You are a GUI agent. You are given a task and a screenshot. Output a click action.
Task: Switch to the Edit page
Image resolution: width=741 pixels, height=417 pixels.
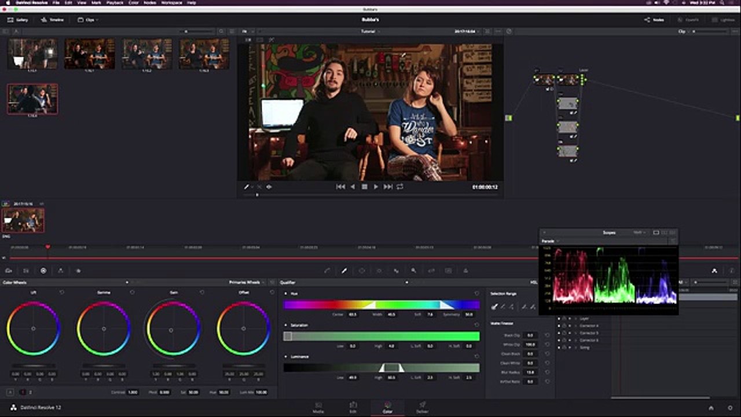pos(353,407)
